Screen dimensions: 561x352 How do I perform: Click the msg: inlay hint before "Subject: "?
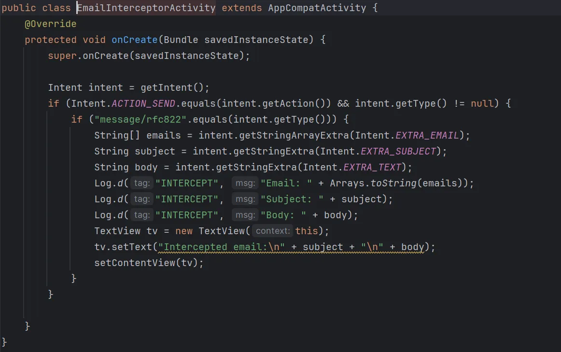click(x=245, y=199)
